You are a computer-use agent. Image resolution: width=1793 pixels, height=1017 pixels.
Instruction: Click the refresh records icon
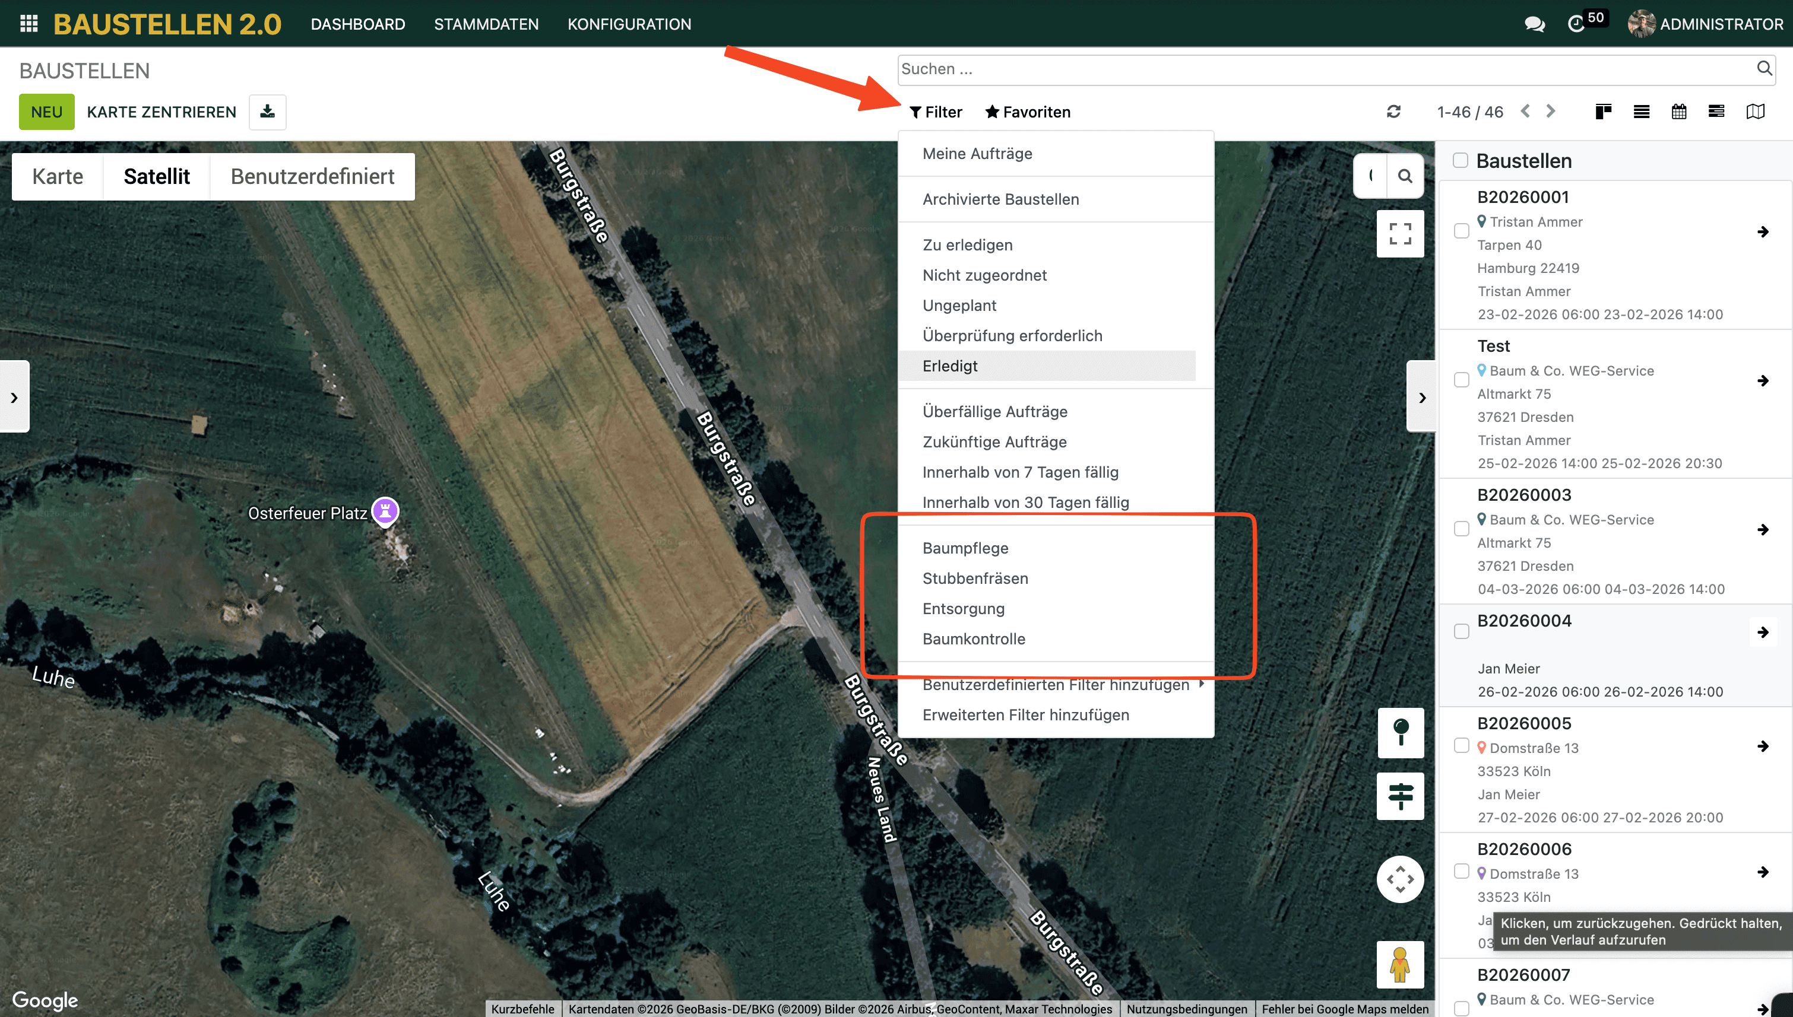tap(1393, 112)
